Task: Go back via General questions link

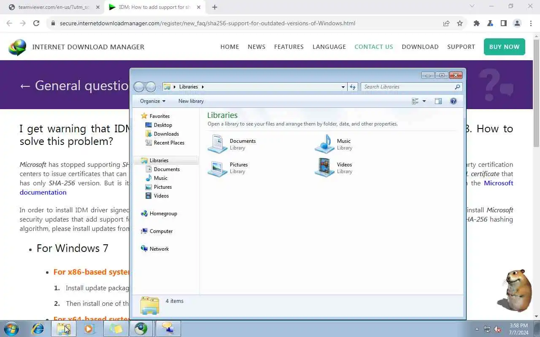Action: click(x=74, y=86)
